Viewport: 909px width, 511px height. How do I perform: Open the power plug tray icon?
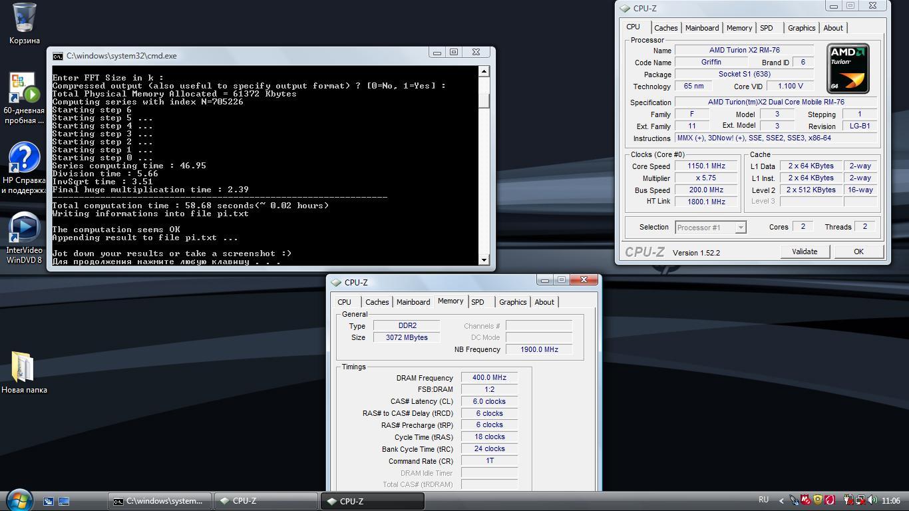click(x=848, y=500)
